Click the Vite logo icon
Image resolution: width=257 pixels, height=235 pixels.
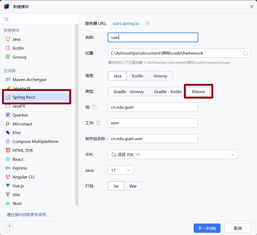[x=8, y=195]
